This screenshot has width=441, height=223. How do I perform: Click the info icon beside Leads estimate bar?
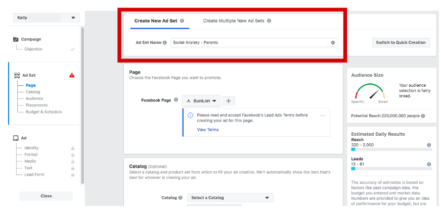[429, 164]
